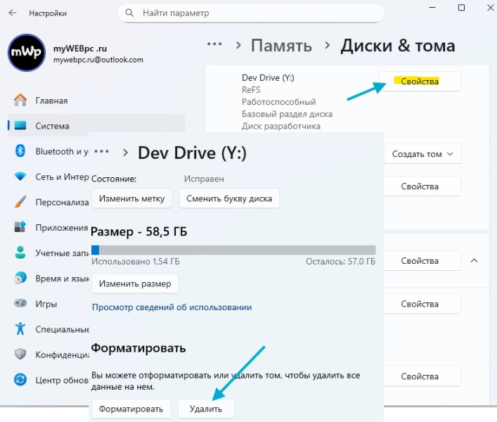Image resolution: width=497 pixels, height=422 pixels.
Task: Click the myWEBpc .ru account name
Action: [x=80, y=49]
